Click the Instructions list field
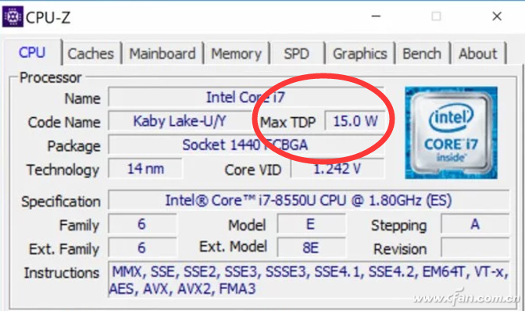 [309, 280]
